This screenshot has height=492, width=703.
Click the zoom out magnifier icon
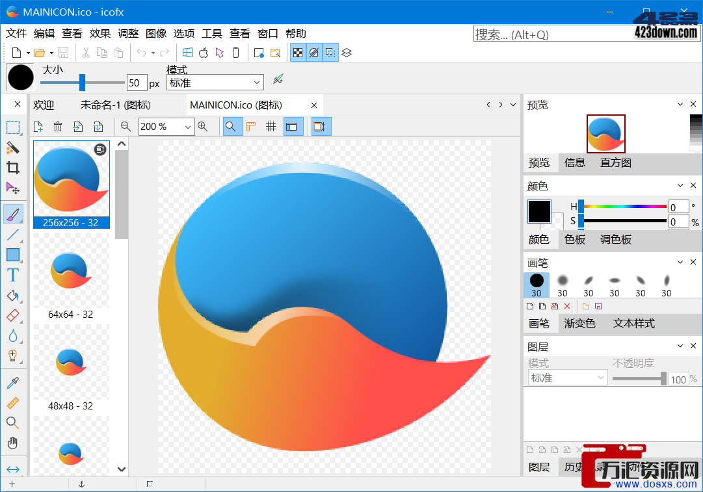126,127
